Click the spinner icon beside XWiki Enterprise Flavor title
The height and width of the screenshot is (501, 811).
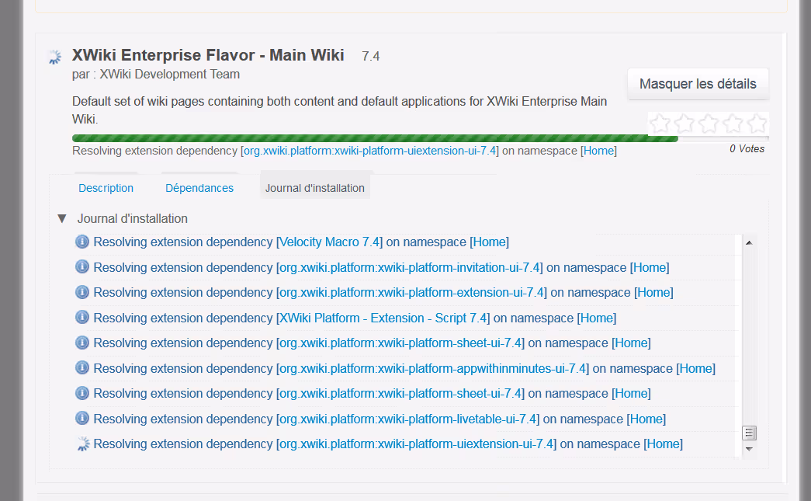tap(54, 57)
